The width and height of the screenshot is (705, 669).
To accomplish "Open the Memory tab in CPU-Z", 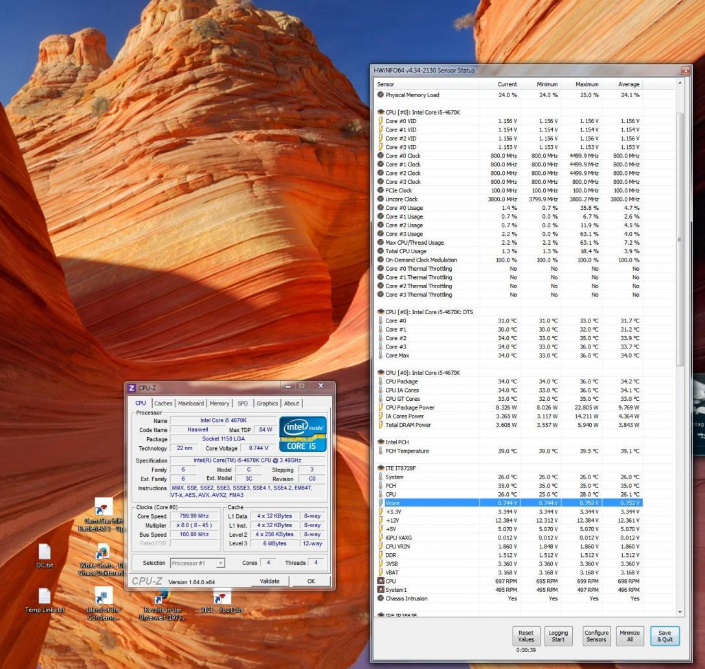I will click(x=219, y=403).
